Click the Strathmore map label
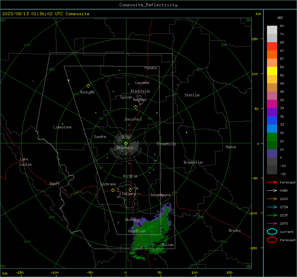The image size is (297, 277). (160, 195)
